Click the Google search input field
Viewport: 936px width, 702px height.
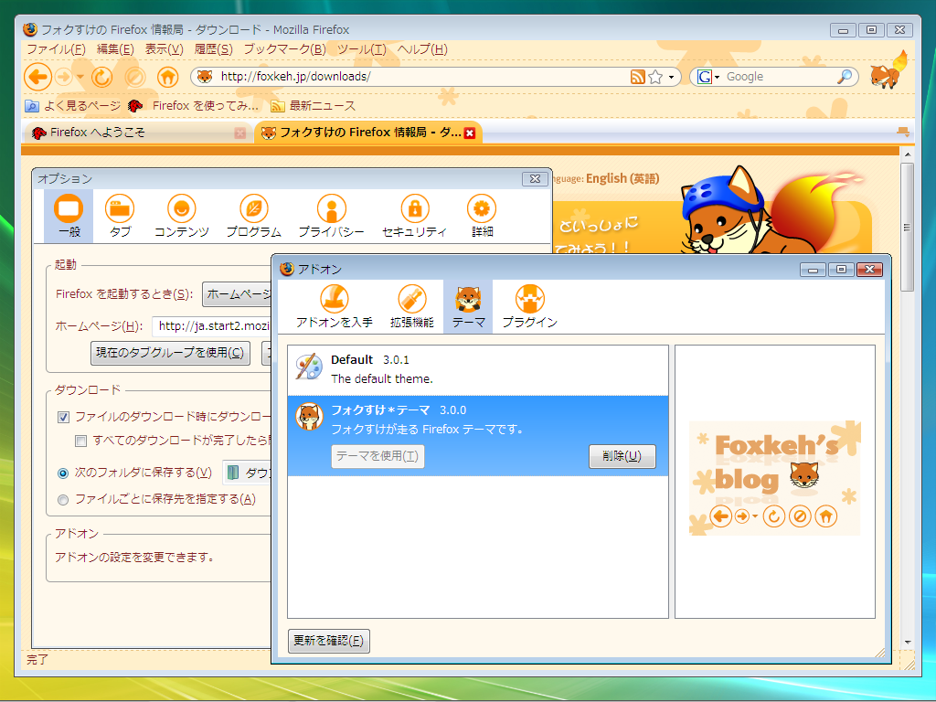[779, 77]
